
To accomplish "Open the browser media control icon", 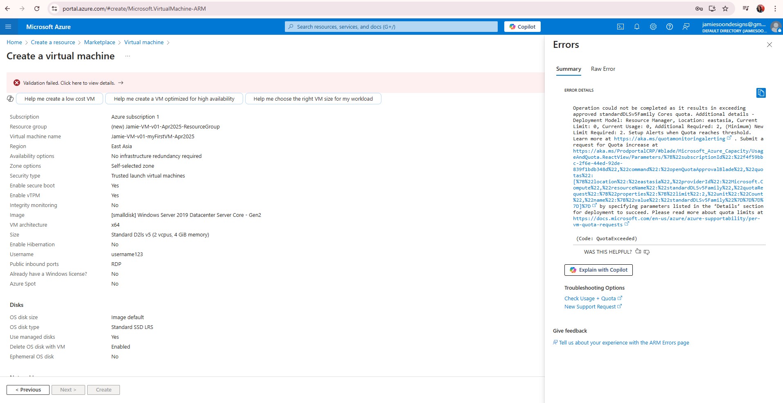I will pyautogui.click(x=746, y=9).
